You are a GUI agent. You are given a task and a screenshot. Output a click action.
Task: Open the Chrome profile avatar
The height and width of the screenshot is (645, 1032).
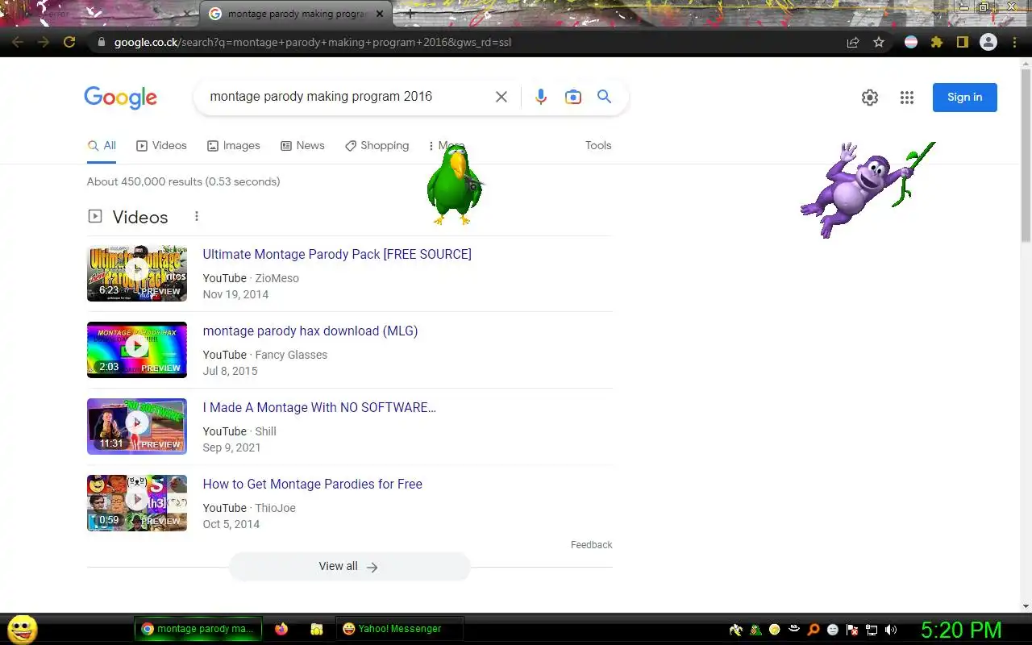[x=988, y=42]
